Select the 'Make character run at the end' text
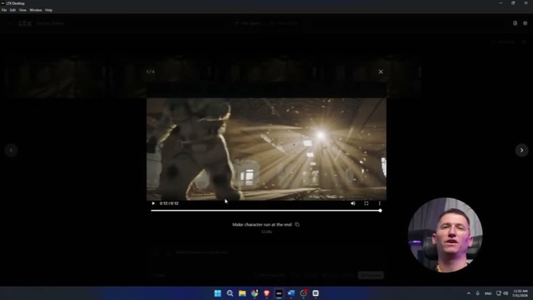Viewport: 533px width, 300px height. coord(262,224)
